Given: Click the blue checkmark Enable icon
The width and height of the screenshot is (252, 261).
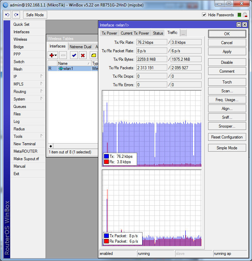Looking at the screenshot, I should pos(74,55).
